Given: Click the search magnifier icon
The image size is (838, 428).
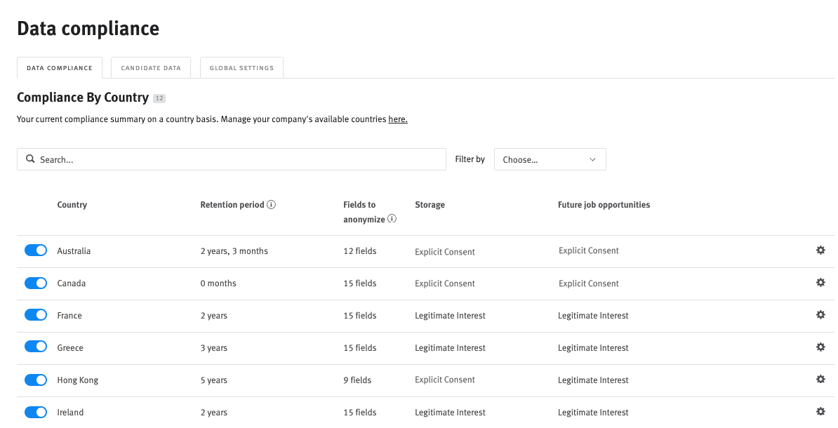Looking at the screenshot, I should coord(30,159).
